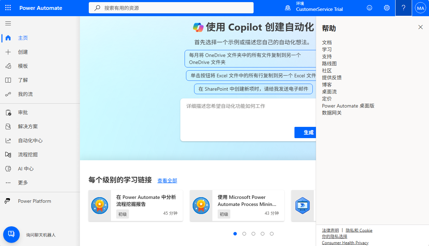
Task: Open the MA account avatar
Action: (x=421, y=8)
